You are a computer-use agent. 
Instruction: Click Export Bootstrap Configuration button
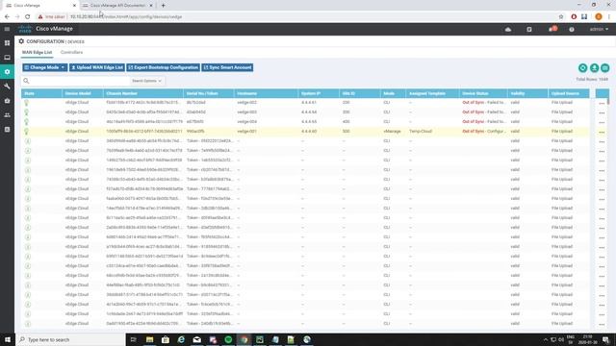[x=163, y=67]
